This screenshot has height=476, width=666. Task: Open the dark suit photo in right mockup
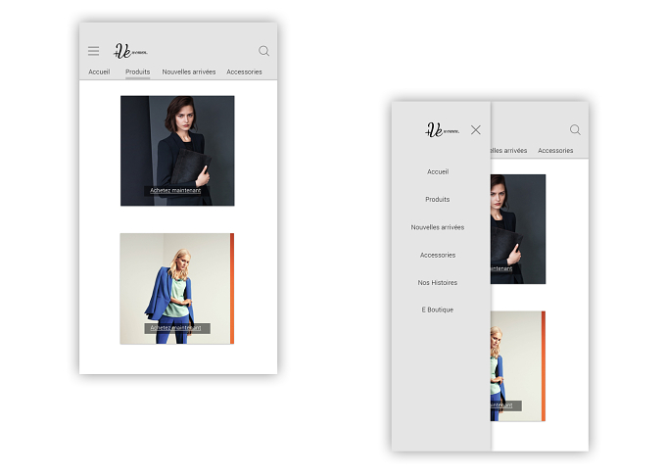coord(518,229)
